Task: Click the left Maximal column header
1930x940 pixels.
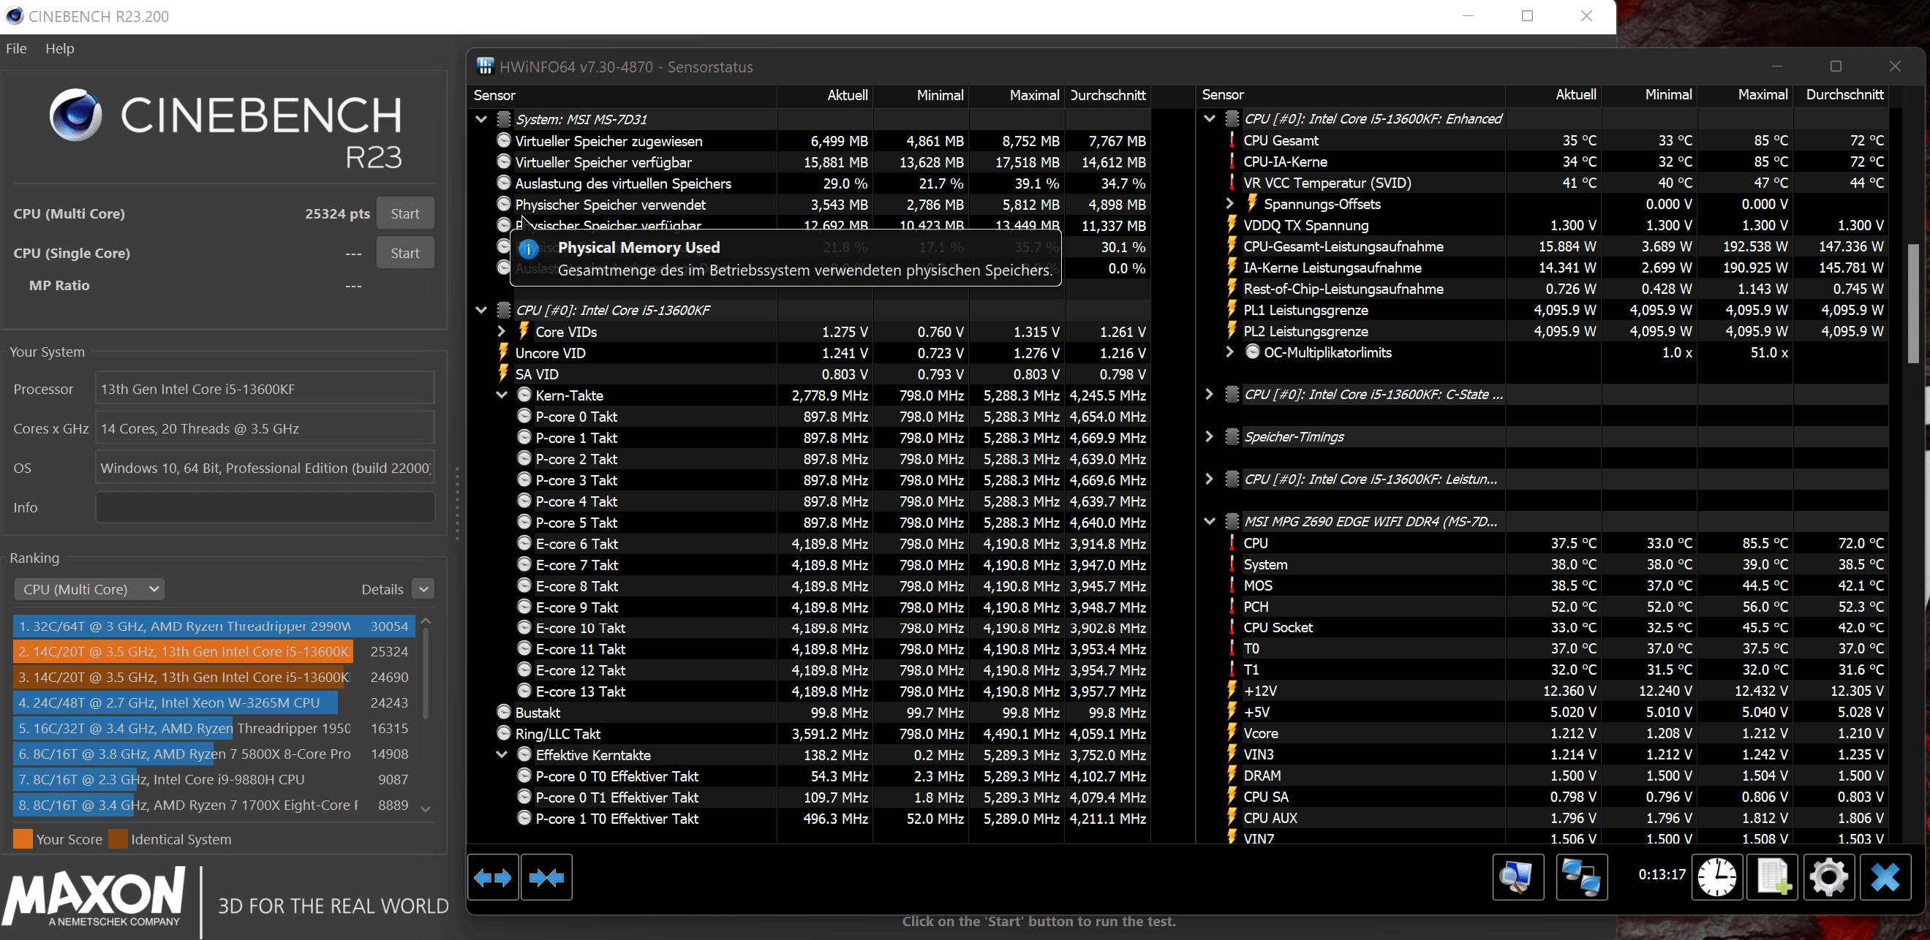Action: point(1017,95)
